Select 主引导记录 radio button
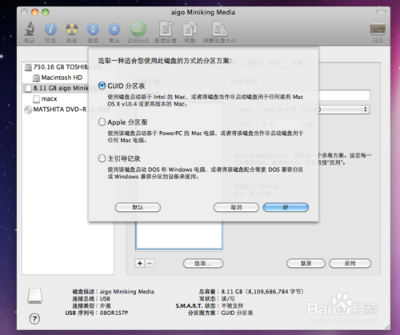The width and height of the screenshot is (400, 335). pos(102,158)
